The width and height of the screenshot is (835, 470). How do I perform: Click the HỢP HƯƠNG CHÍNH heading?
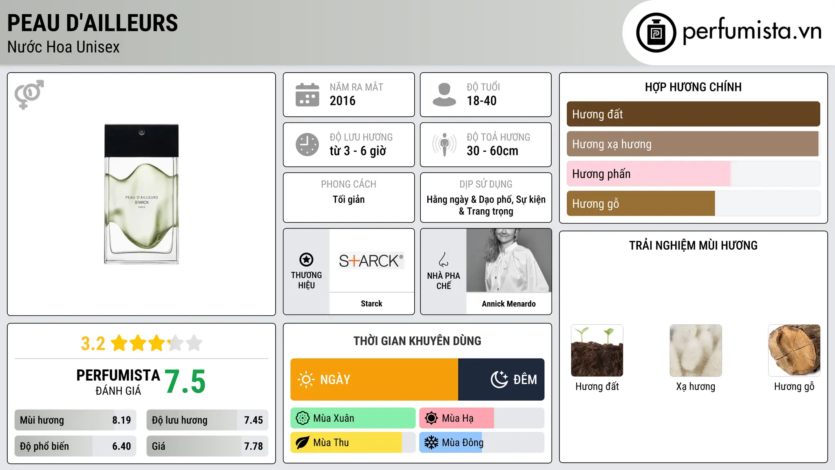[693, 87]
